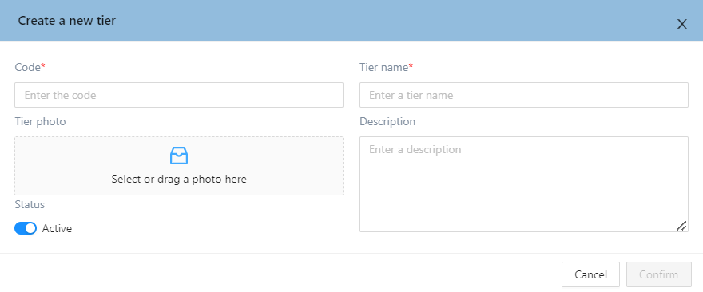Click the greyed-out Confirm button
The width and height of the screenshot is (703, 292).
[658, 274]
